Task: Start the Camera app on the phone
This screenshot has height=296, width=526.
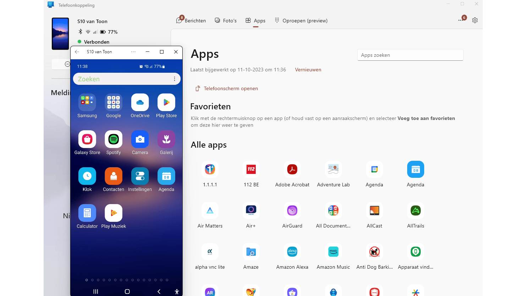Action: 140,139
